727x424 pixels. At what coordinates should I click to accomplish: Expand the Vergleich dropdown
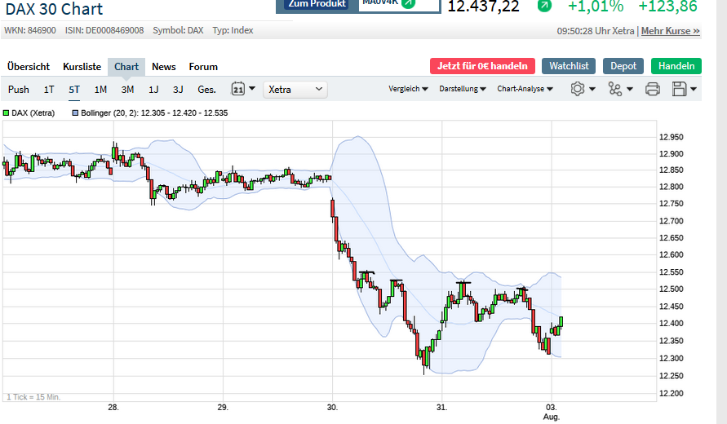(x=409, y=89)
